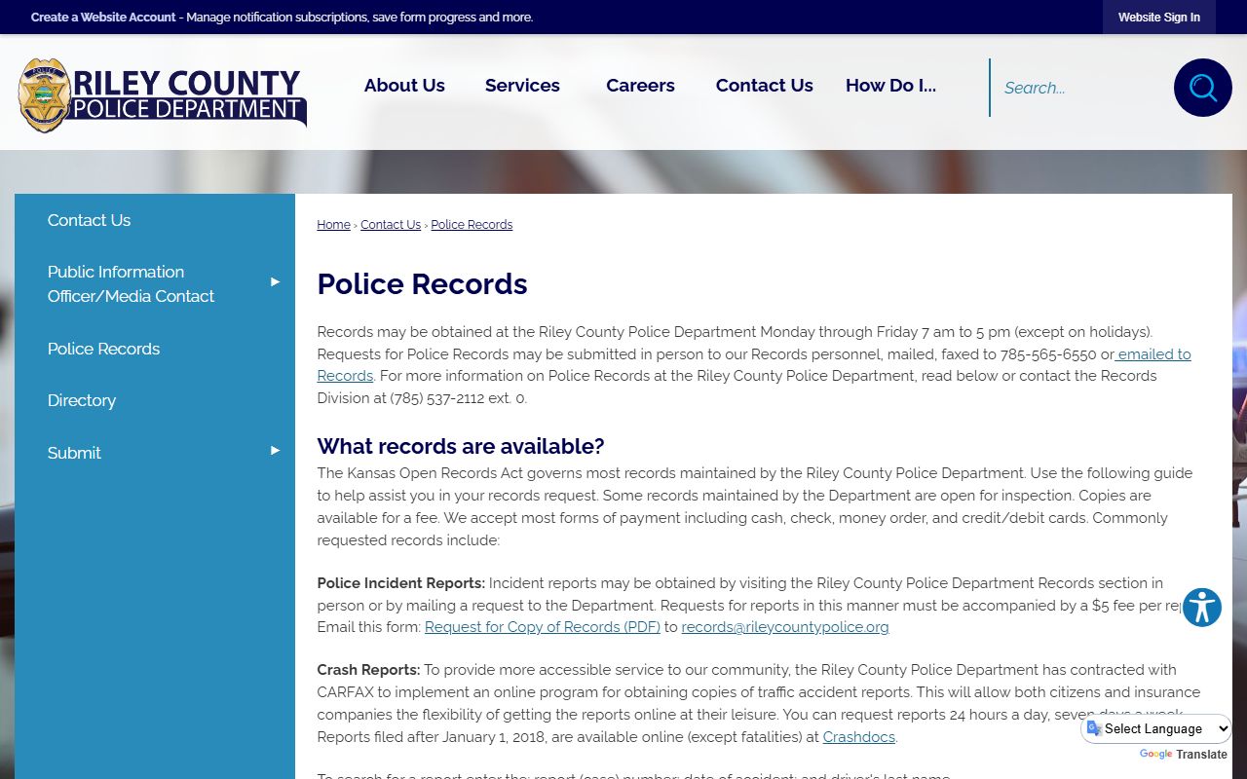The width and height of the screenshot is (1247, 779).
Task: Click the magnifying glass search button
Action: (x=1202, y=88)
